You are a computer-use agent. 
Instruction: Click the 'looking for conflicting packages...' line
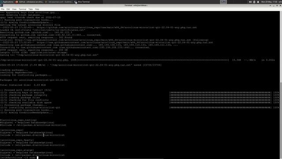point(26,75)
